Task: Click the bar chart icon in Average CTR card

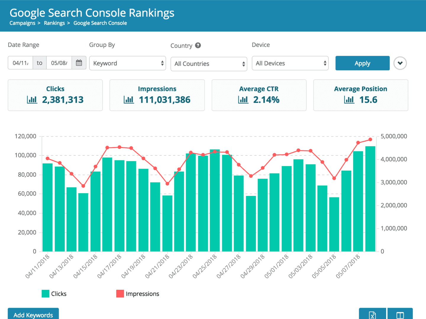Action: (x=243, y=100)
